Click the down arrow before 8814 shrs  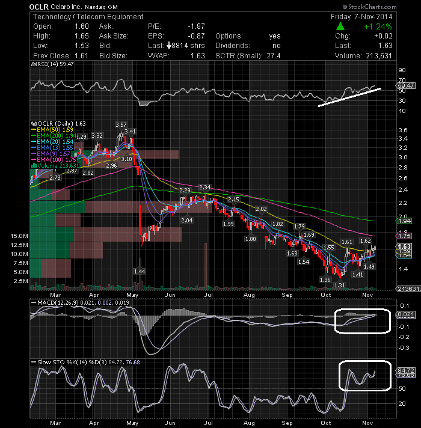pyautogui.click(x=169, y=46)
